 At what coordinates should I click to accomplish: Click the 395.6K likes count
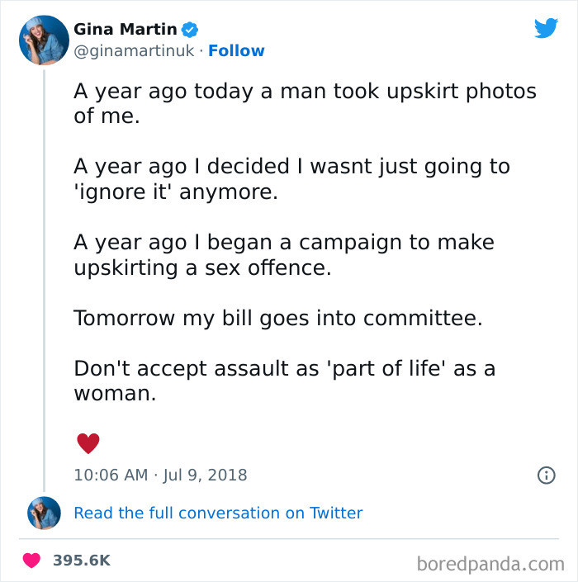(81, 560)
